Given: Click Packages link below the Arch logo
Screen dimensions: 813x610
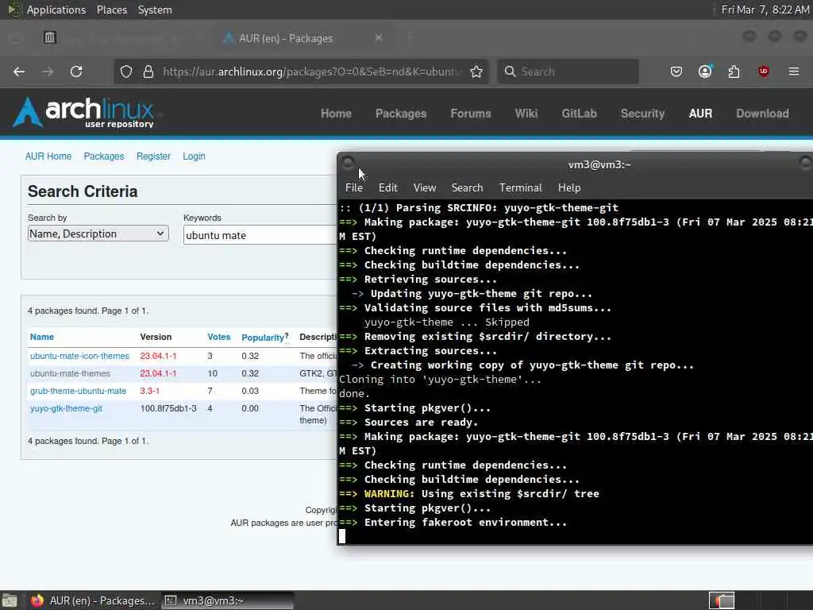Looking at the screenshot, I should (x=104, y=156).
